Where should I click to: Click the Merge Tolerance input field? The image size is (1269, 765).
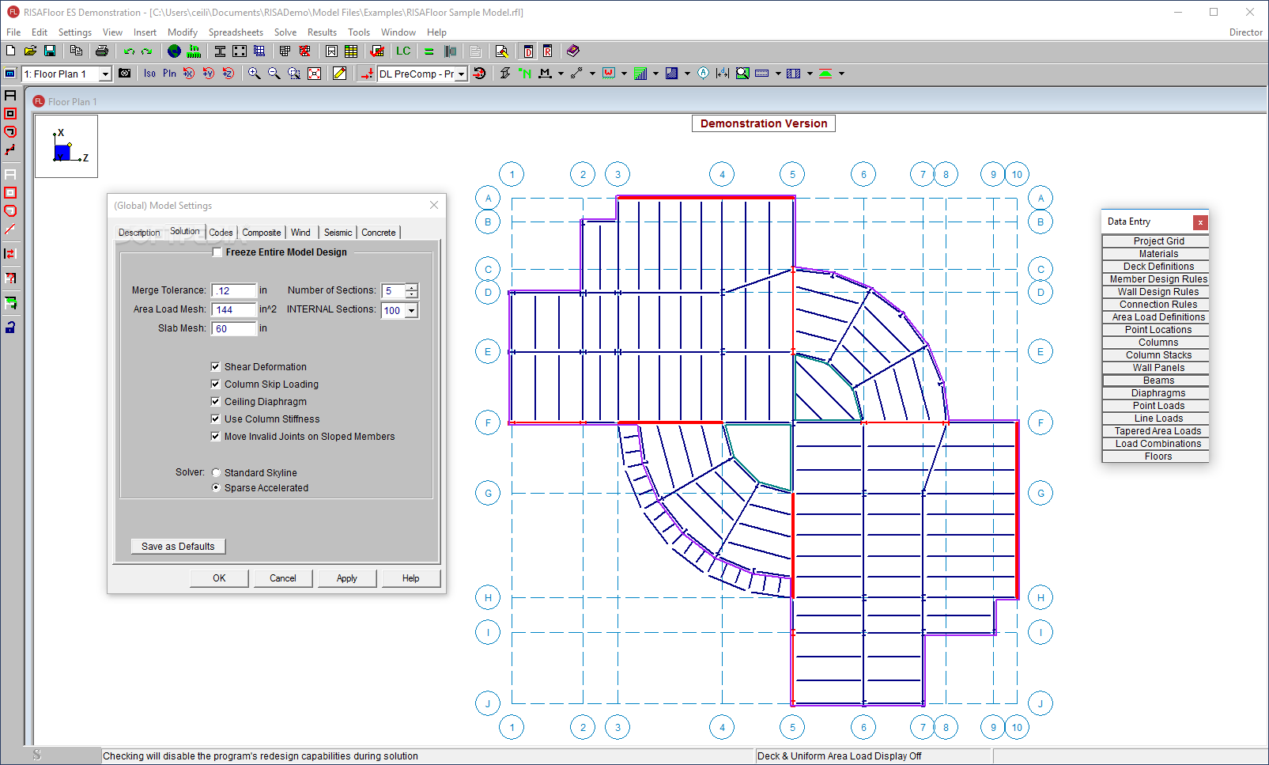[234, 290]
